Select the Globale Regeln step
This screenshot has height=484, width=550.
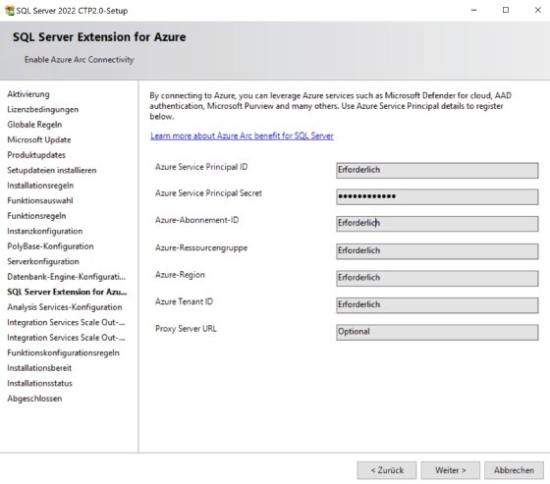click(34, 125)
